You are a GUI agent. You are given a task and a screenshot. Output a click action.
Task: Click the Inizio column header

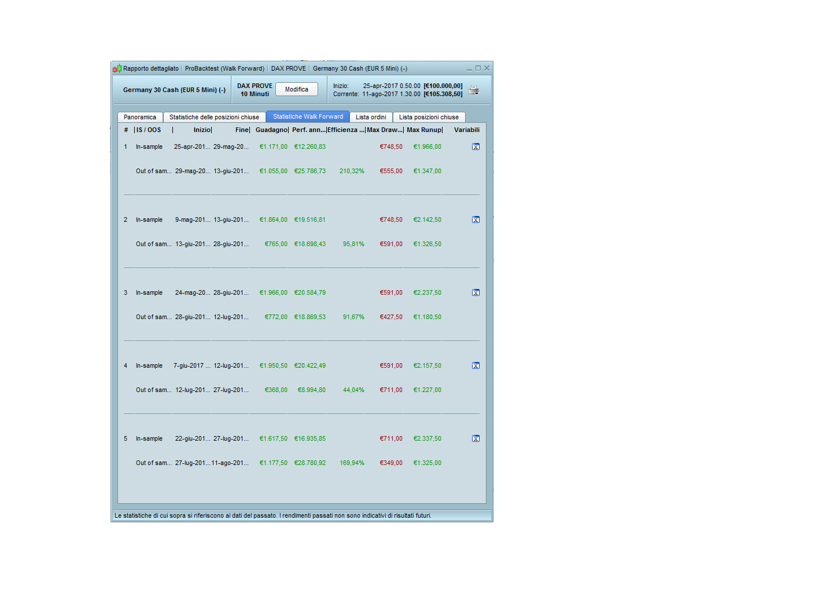click(x=202, y=130)
